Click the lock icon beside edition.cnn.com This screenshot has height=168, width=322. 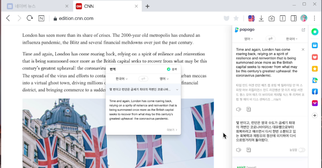[x=55, y=19]
